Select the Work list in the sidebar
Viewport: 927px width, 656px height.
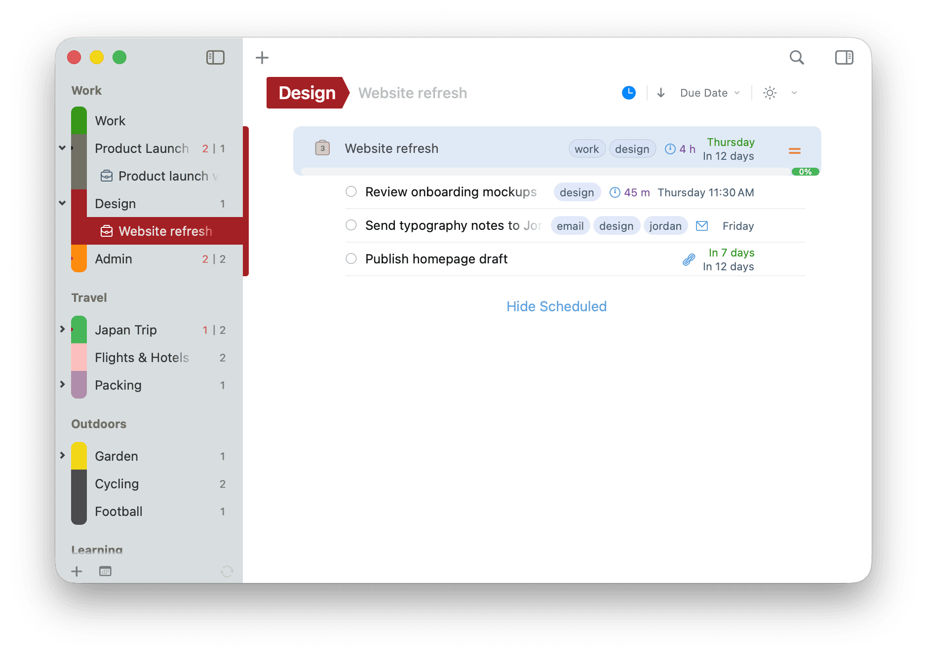pos(157,121)
